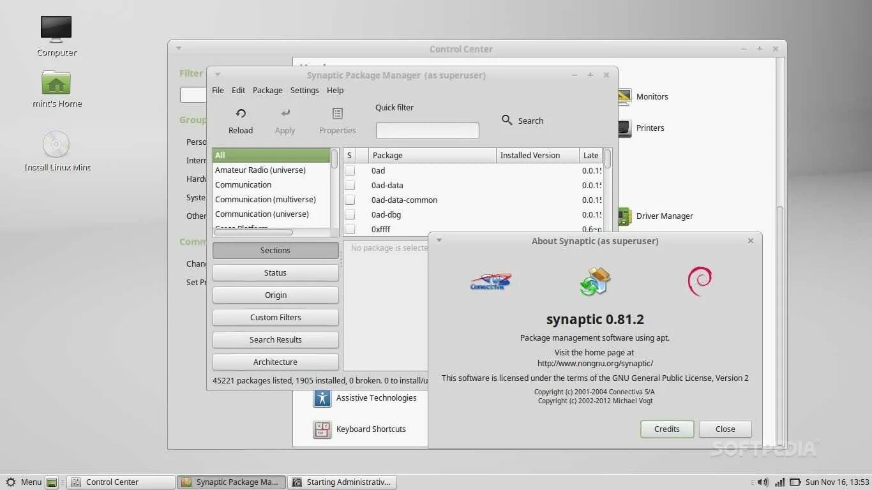Open Monitors icon in Control Center
The height and width of the screenshot is (490, 872).
(624, 97)
